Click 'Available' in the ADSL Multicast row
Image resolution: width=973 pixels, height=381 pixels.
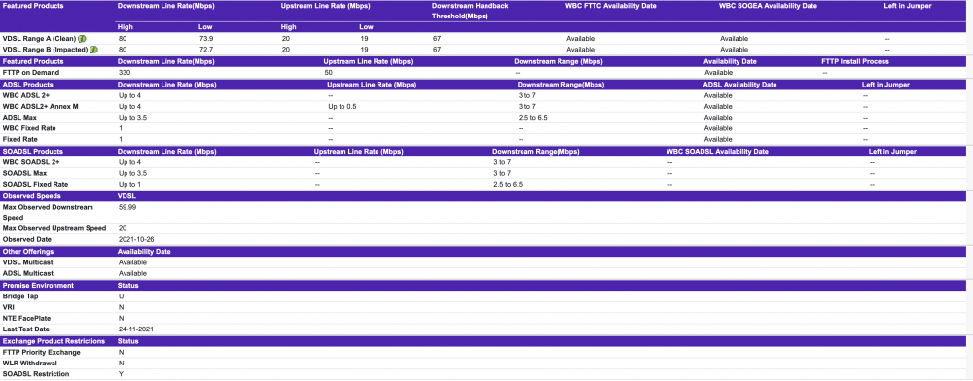click(x=132, y=273)
